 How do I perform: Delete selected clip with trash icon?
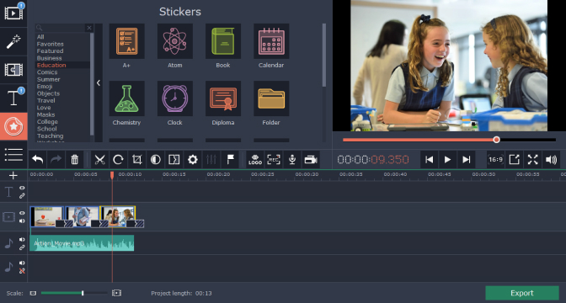(x=75, y=159)
